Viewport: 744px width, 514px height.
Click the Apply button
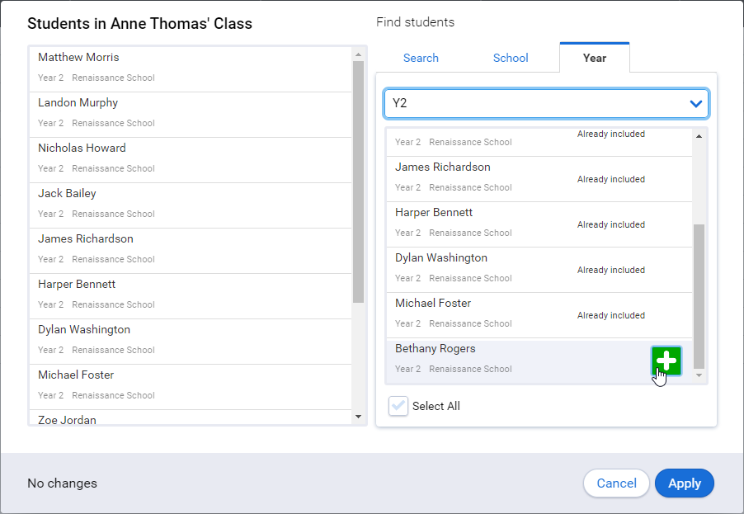685,483
